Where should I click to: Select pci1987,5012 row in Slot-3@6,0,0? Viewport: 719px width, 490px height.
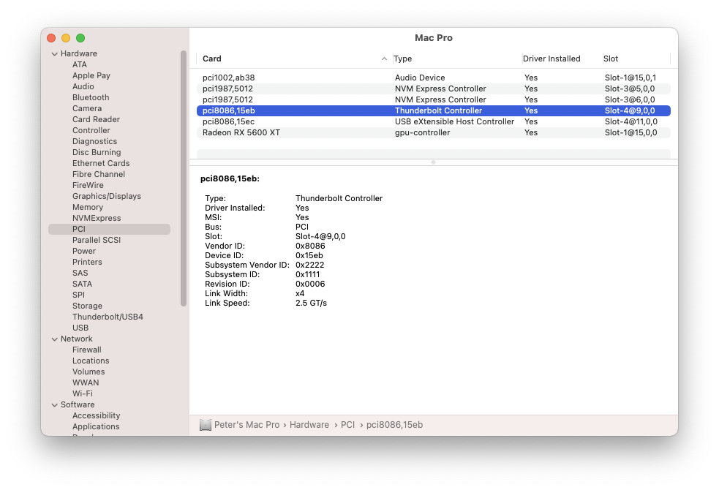coord(433,100)
